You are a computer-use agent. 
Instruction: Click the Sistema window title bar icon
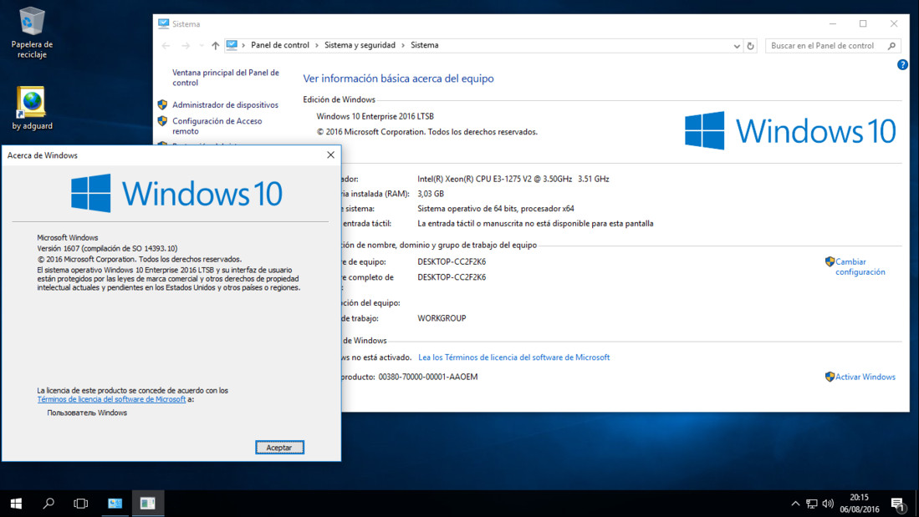pyautogui.click(x=164, y=23)
